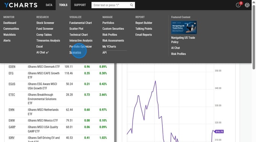Image resolution: width=256 pixels, height=142 pixels.
Task: Click the 315.72 chart price label
Action: pyautogui.click(x=219, y=131)
